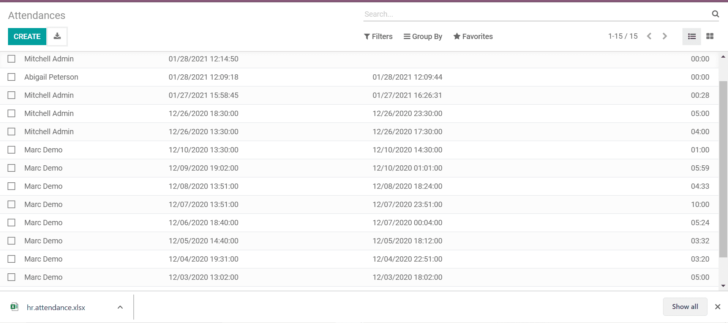The height and width of the screenshot is (323, 728).
Task: Click worked hours 01:00
Action: [700, 150]
